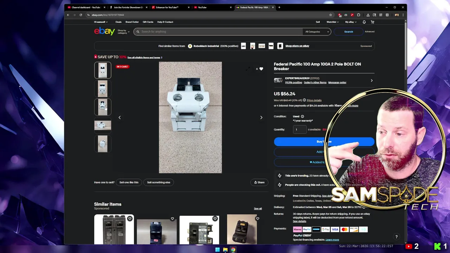450x253 pixels.
Task: Open Deals in eBay top menu
Action: (x=118, y=22)
